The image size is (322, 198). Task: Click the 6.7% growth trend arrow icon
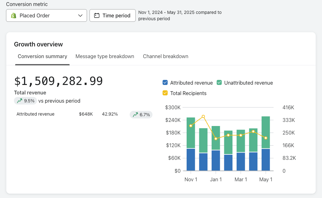pos(135,115)
